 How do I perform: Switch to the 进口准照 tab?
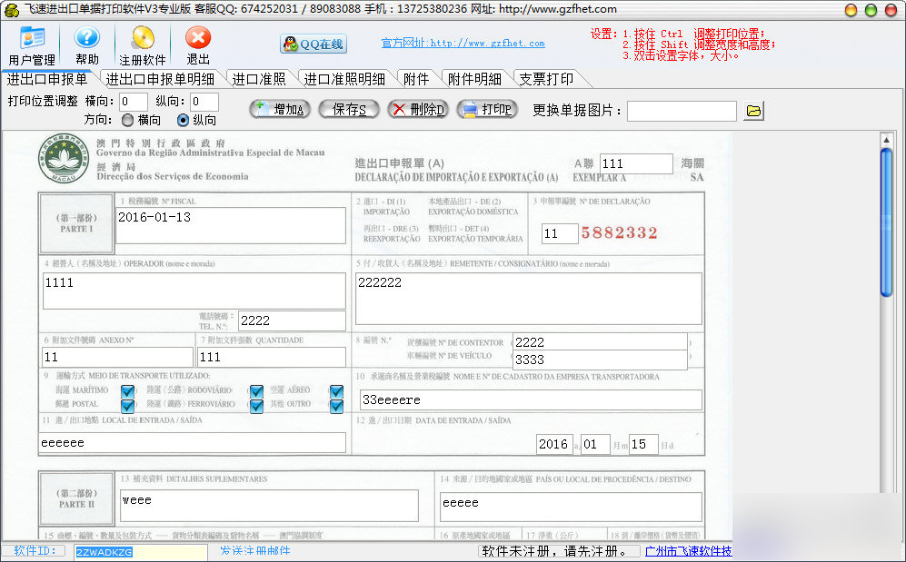click(258, 79)
